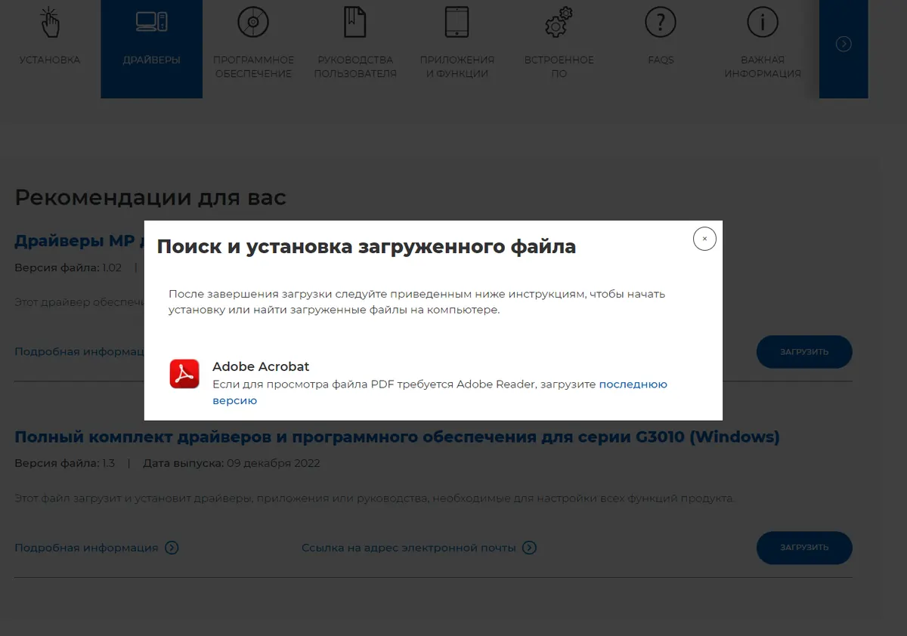The width and height of the screenshot is (907, 636).
Task: Click the arrow icon beside G3010 Подробная информация
Action: click(172, 548)
